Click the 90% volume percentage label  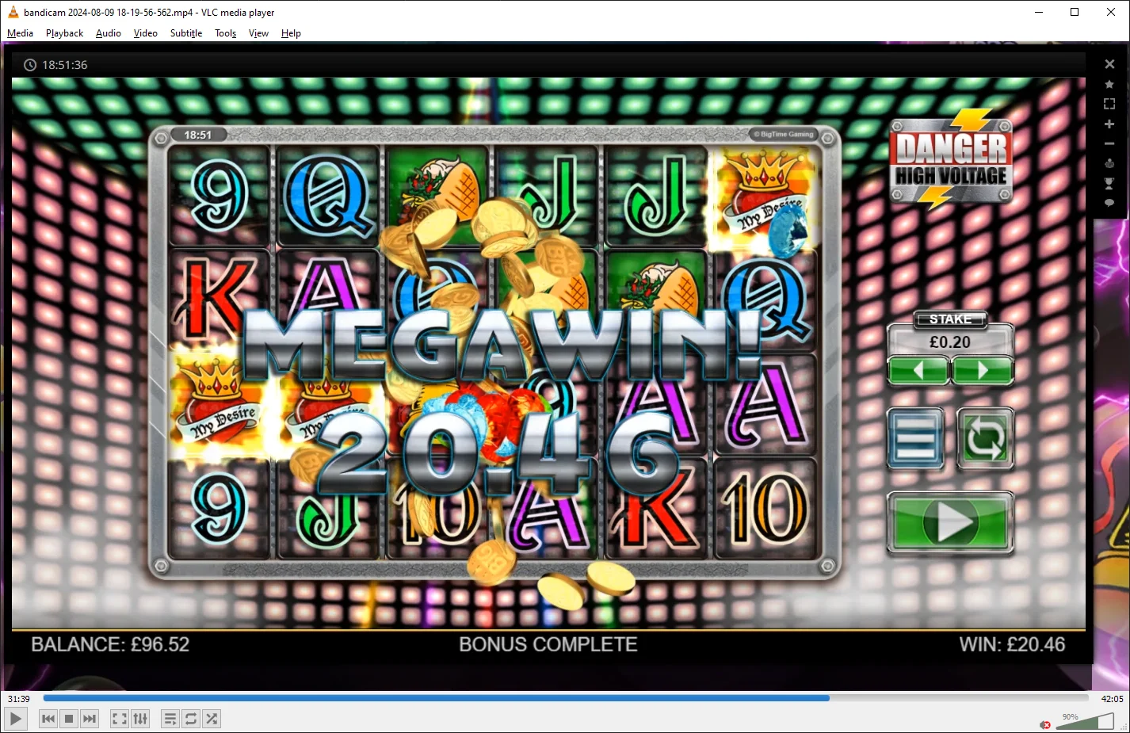(x=1071, y=716)
